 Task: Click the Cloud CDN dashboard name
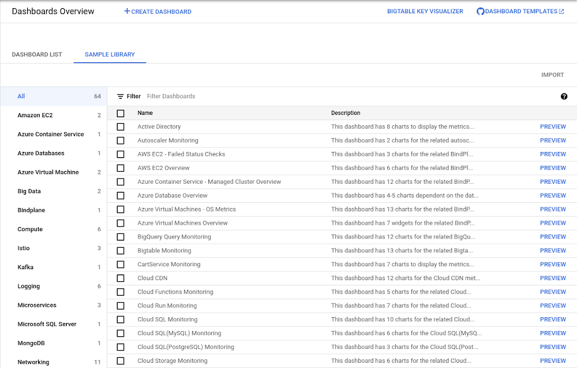tap(152, 278)
